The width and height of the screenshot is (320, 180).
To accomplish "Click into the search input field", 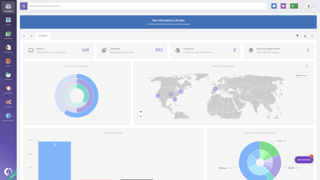I will [147, 6].
